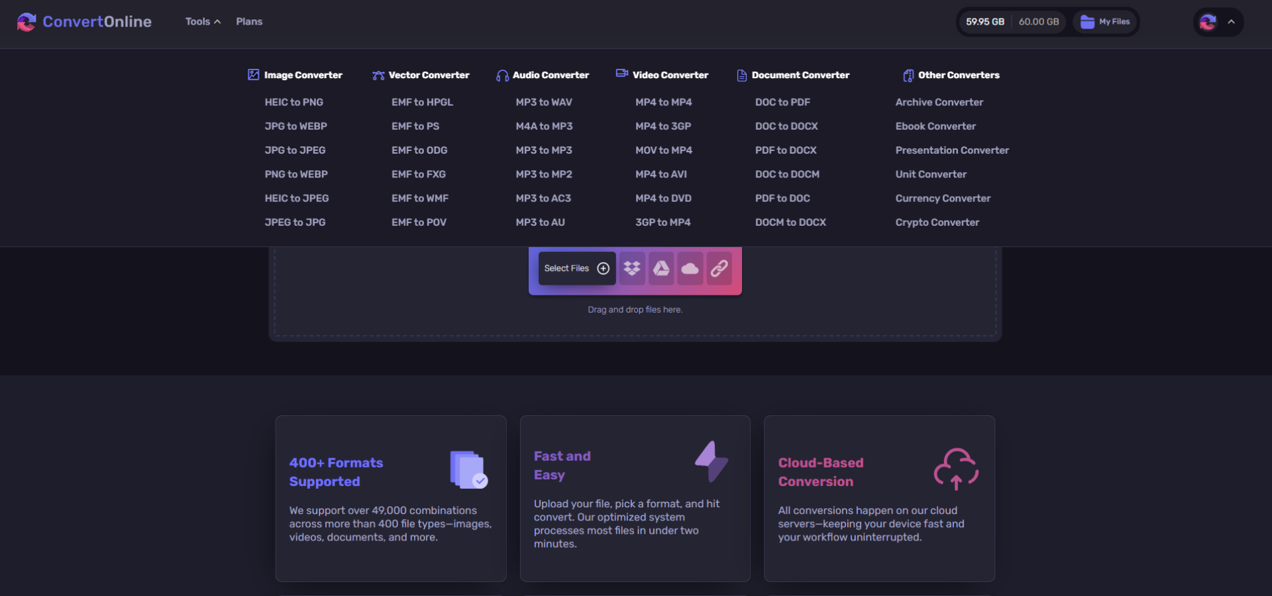This screenshot has width=1272, height=596.
Task: Open the Dropbox import option
Action: [x=631, y=268]
